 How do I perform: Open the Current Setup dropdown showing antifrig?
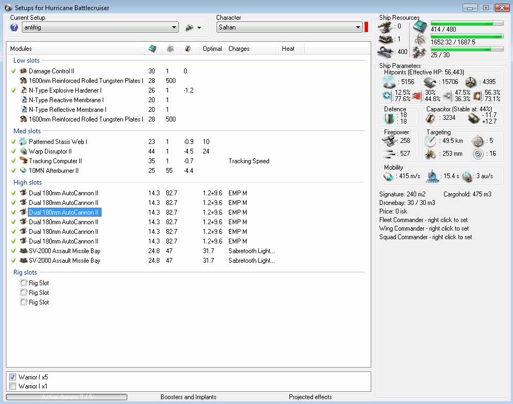pos(174,27)
